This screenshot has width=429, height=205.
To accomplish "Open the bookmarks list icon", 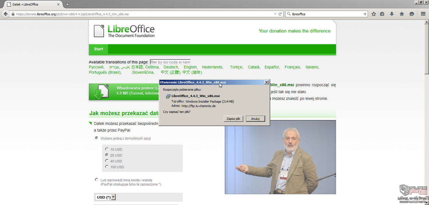I will tap(382, 14).
